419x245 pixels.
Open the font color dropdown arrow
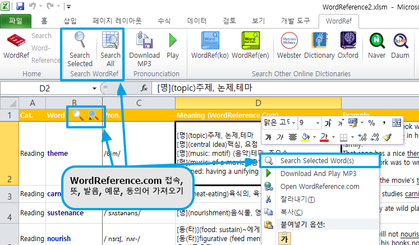334,137
